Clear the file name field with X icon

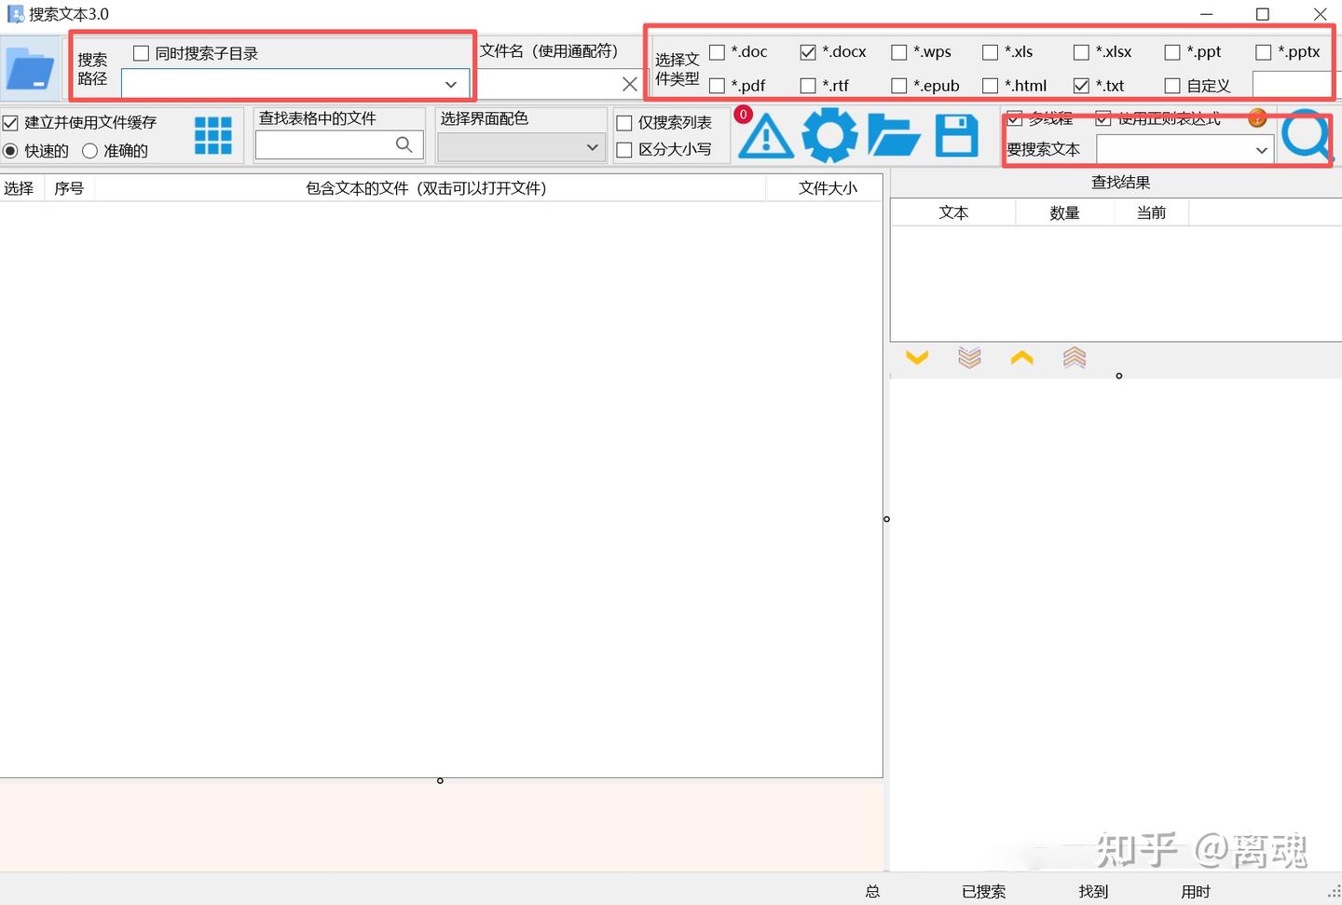pos(630,84)
